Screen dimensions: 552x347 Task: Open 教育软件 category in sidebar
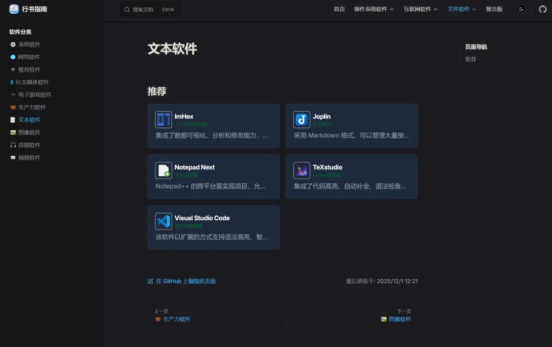(29, 70)
